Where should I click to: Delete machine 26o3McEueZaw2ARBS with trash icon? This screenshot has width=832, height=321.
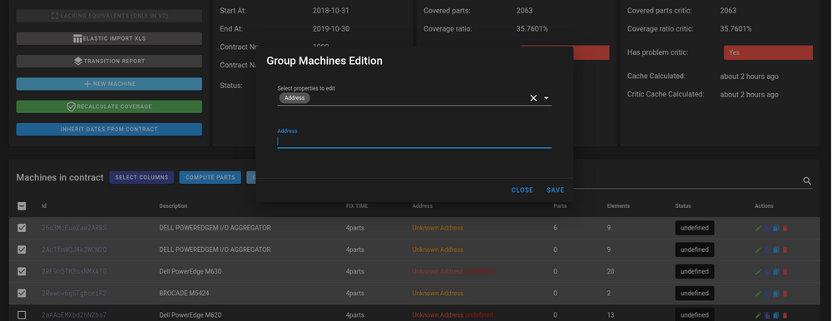(x=785, y=228)
